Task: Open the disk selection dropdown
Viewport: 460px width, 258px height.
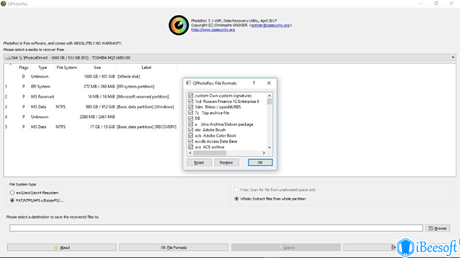Action: pos(230,58)
